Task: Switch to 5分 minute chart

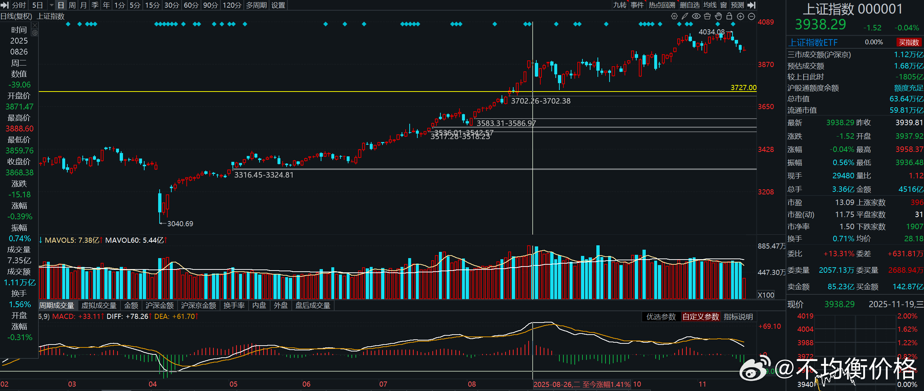Action: point(135,5)
